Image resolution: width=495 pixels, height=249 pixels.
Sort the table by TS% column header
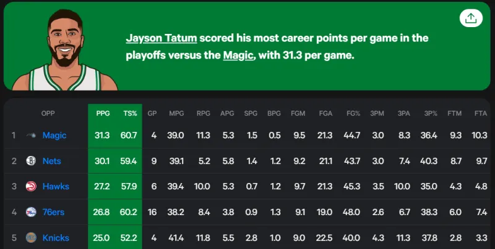[130, 113]
